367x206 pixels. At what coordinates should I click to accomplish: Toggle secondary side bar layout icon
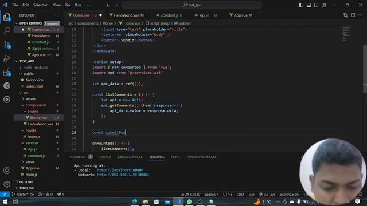pyautogui.click(x=316, y=5)
